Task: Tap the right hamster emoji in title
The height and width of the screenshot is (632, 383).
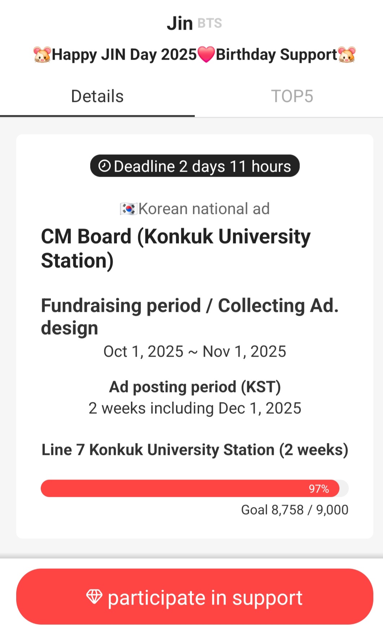Action: [347, 55]
